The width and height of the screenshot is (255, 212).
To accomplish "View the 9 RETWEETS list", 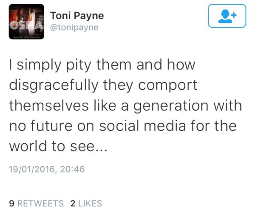I will (x=36, y=204).
